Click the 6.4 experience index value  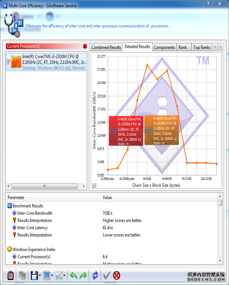click(105, 257)
